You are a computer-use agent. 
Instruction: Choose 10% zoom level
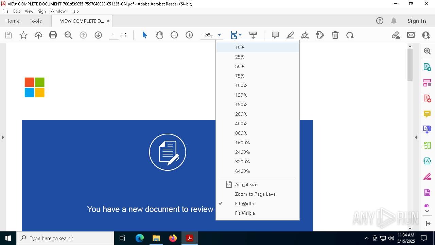(x=258, y=47)
